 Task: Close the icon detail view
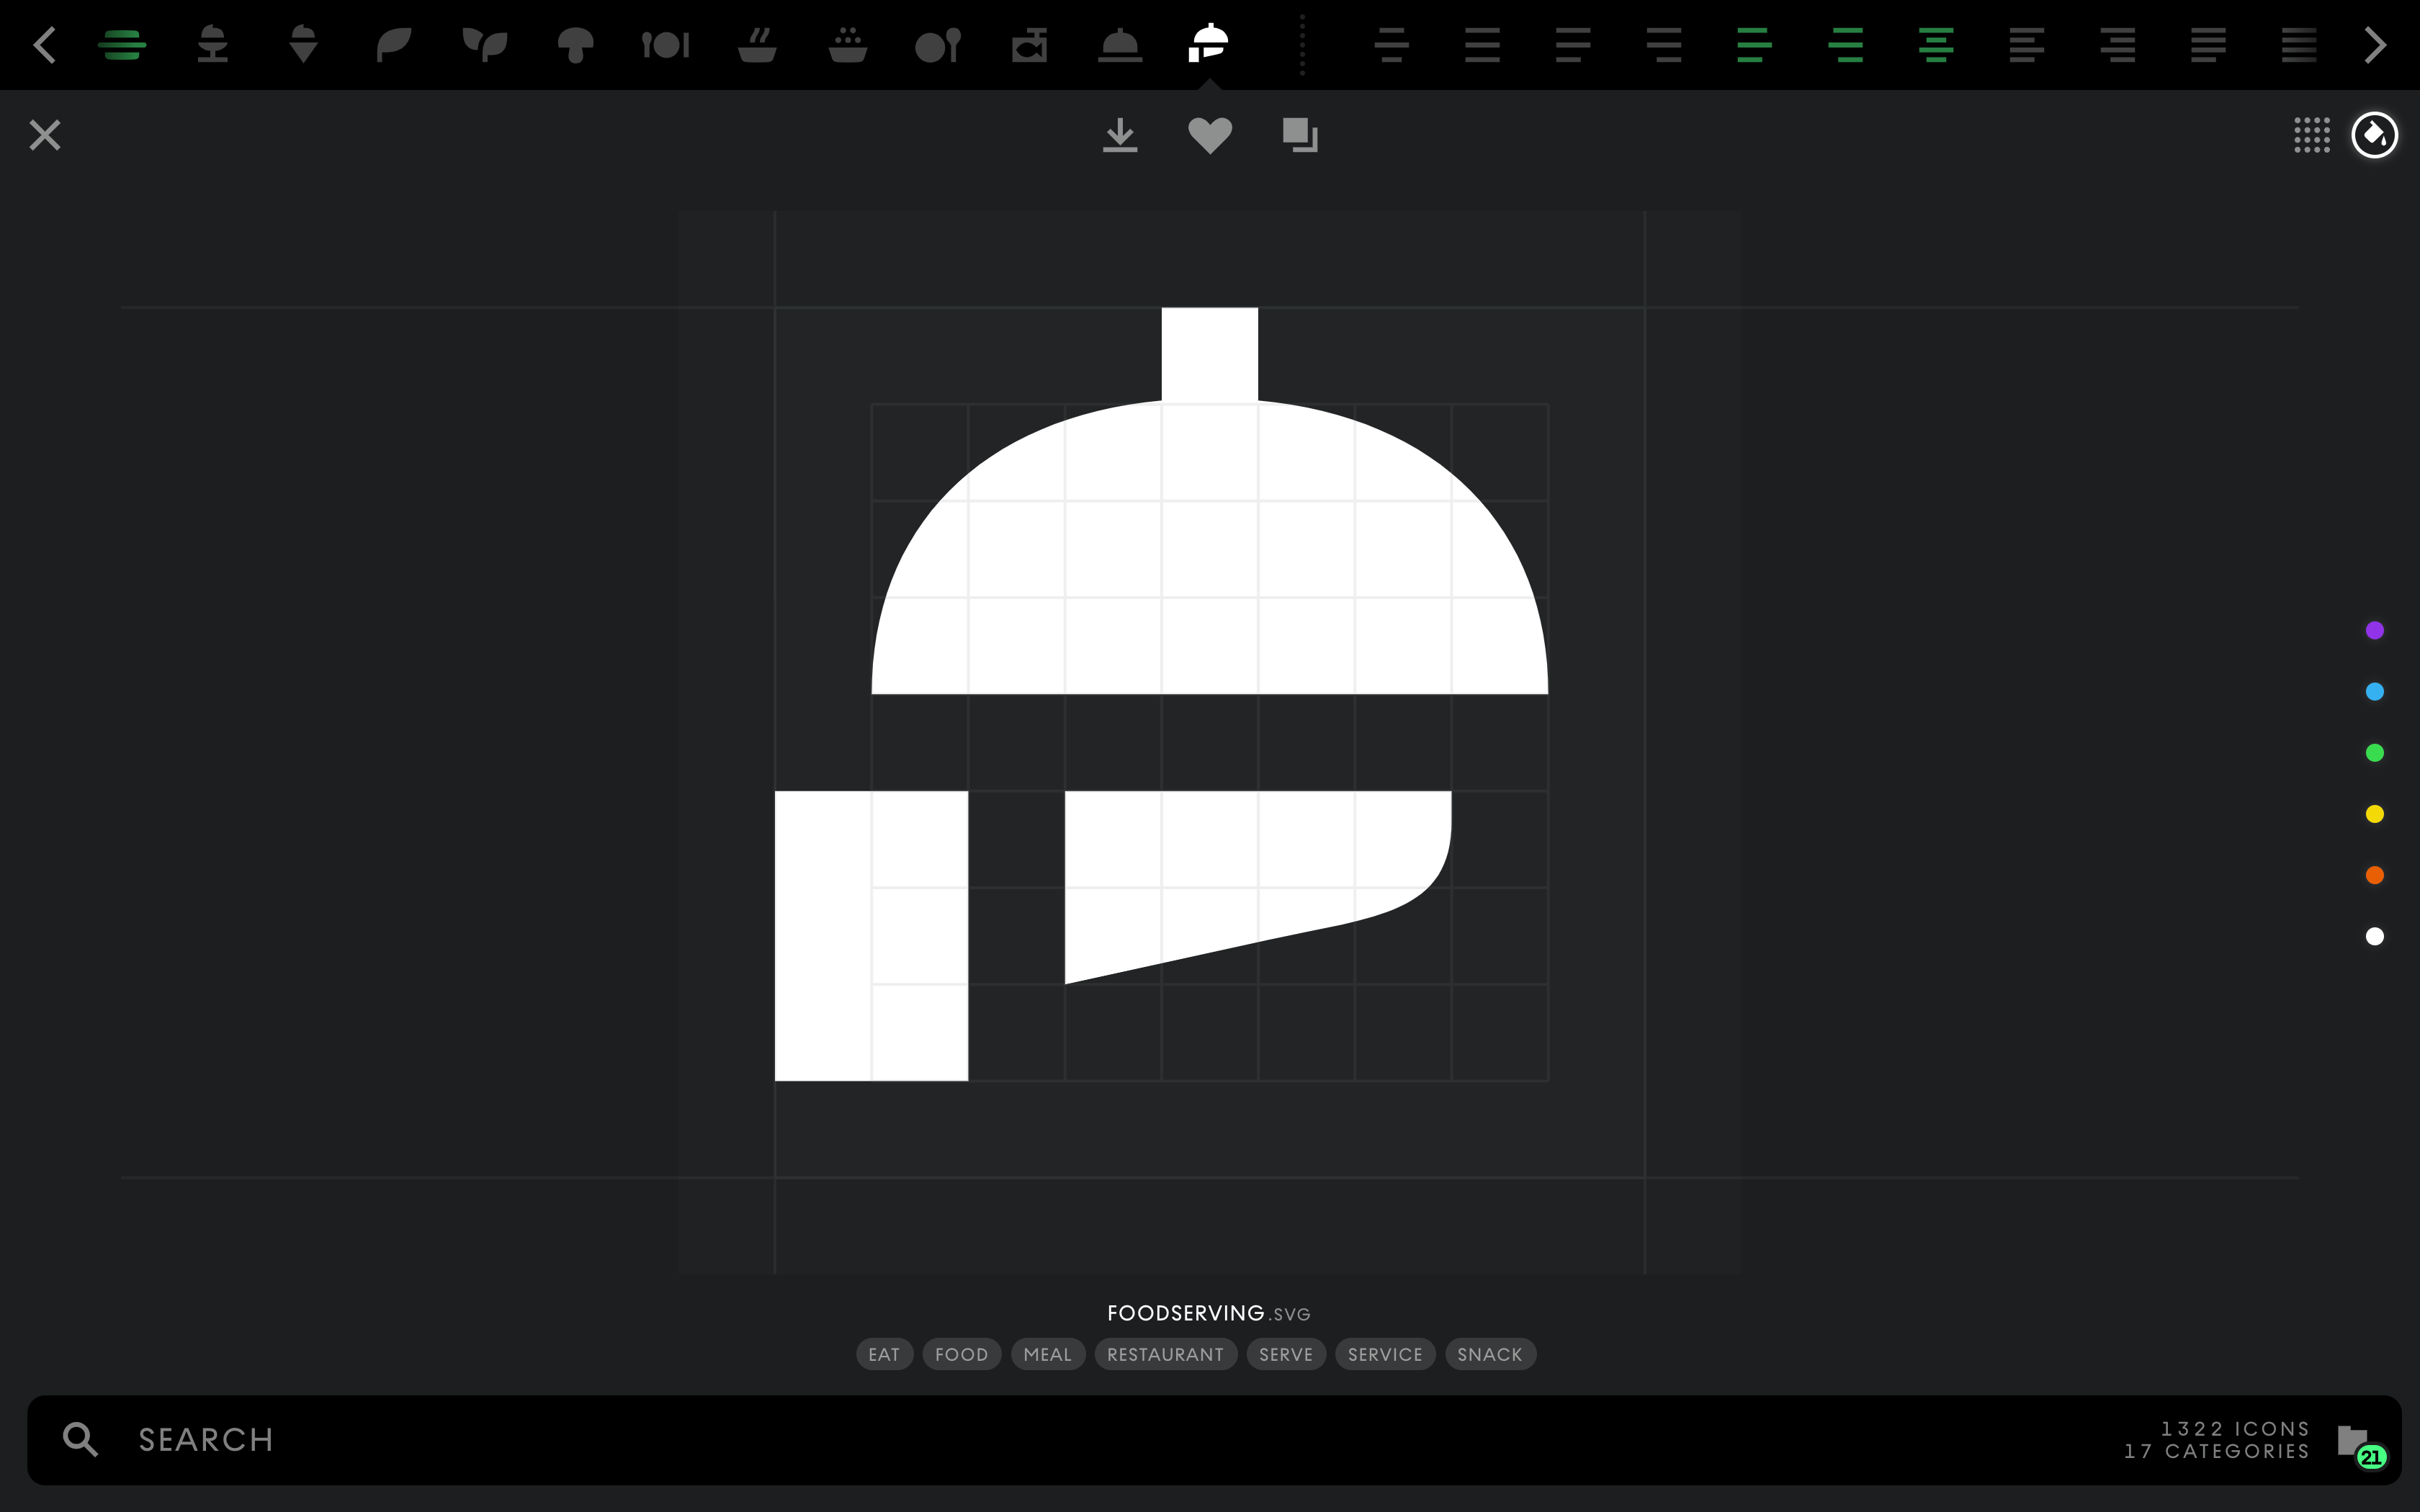[45, 135]
